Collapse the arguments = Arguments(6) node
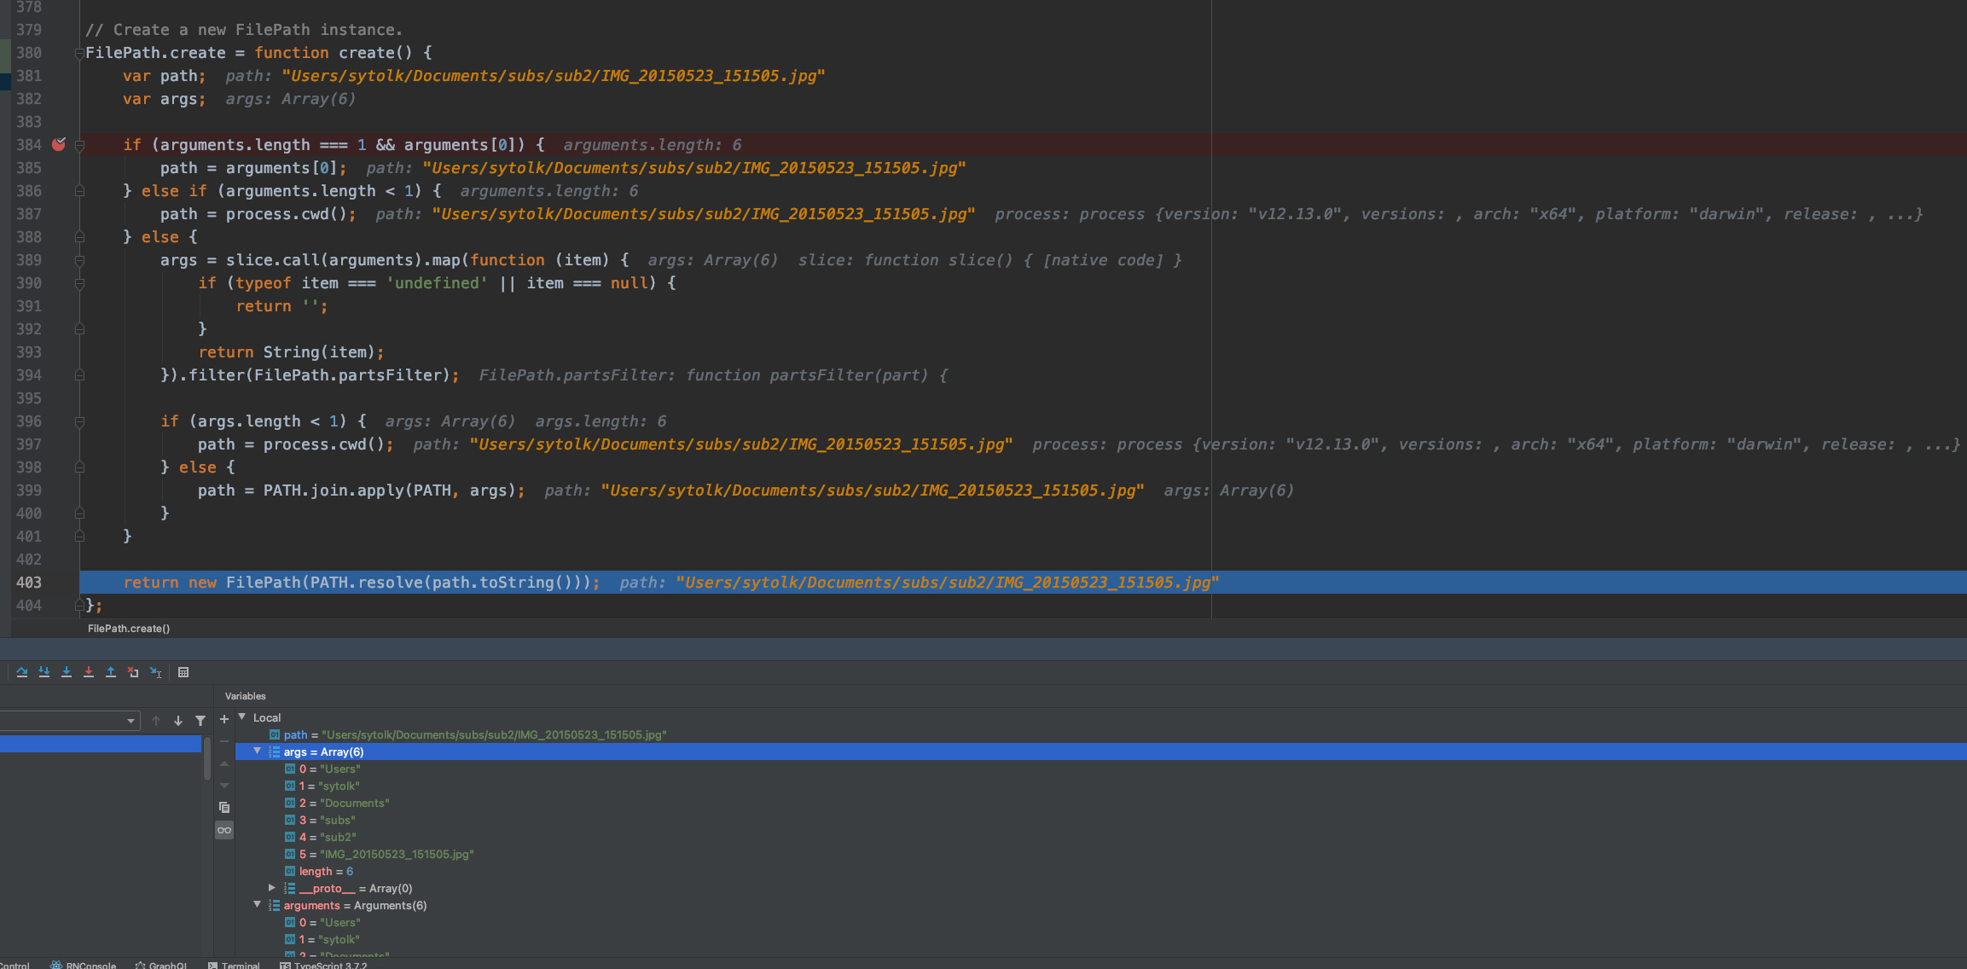Viewport: 1967px width, 969px height. click(258, 905)
